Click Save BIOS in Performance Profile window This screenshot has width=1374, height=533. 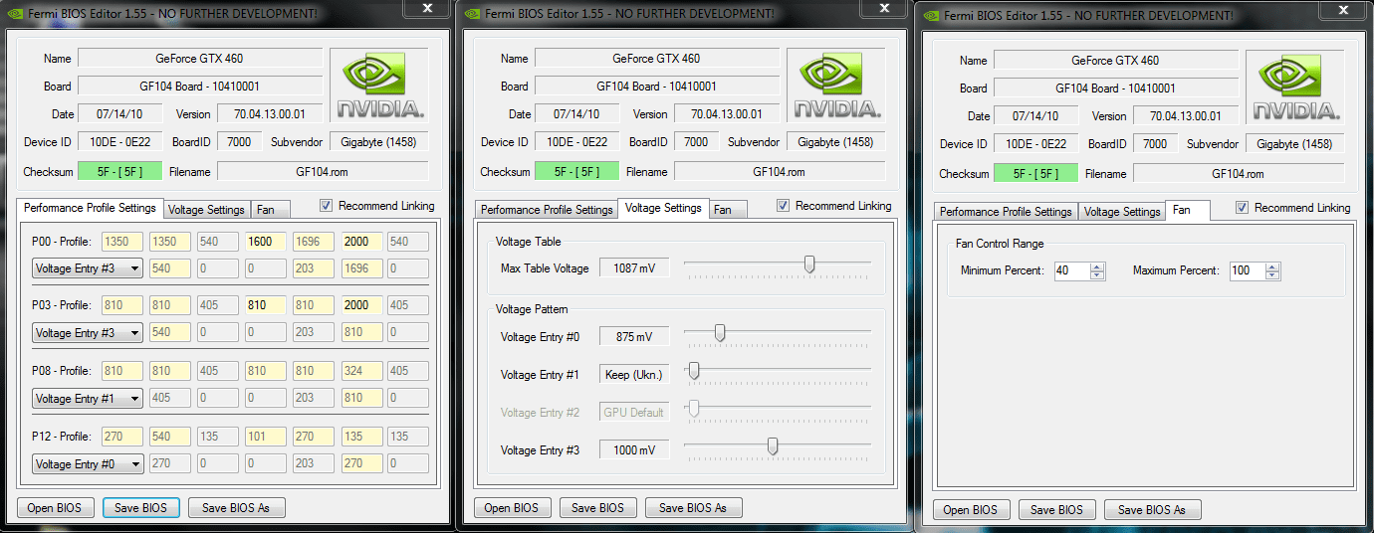tap(141, 507)
